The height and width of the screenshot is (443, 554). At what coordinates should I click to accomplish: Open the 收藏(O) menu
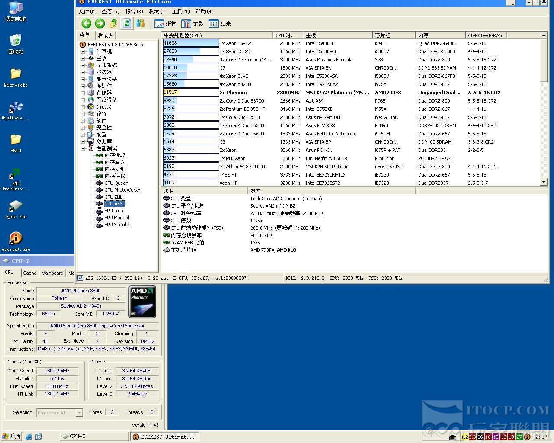tap(157, 12)
